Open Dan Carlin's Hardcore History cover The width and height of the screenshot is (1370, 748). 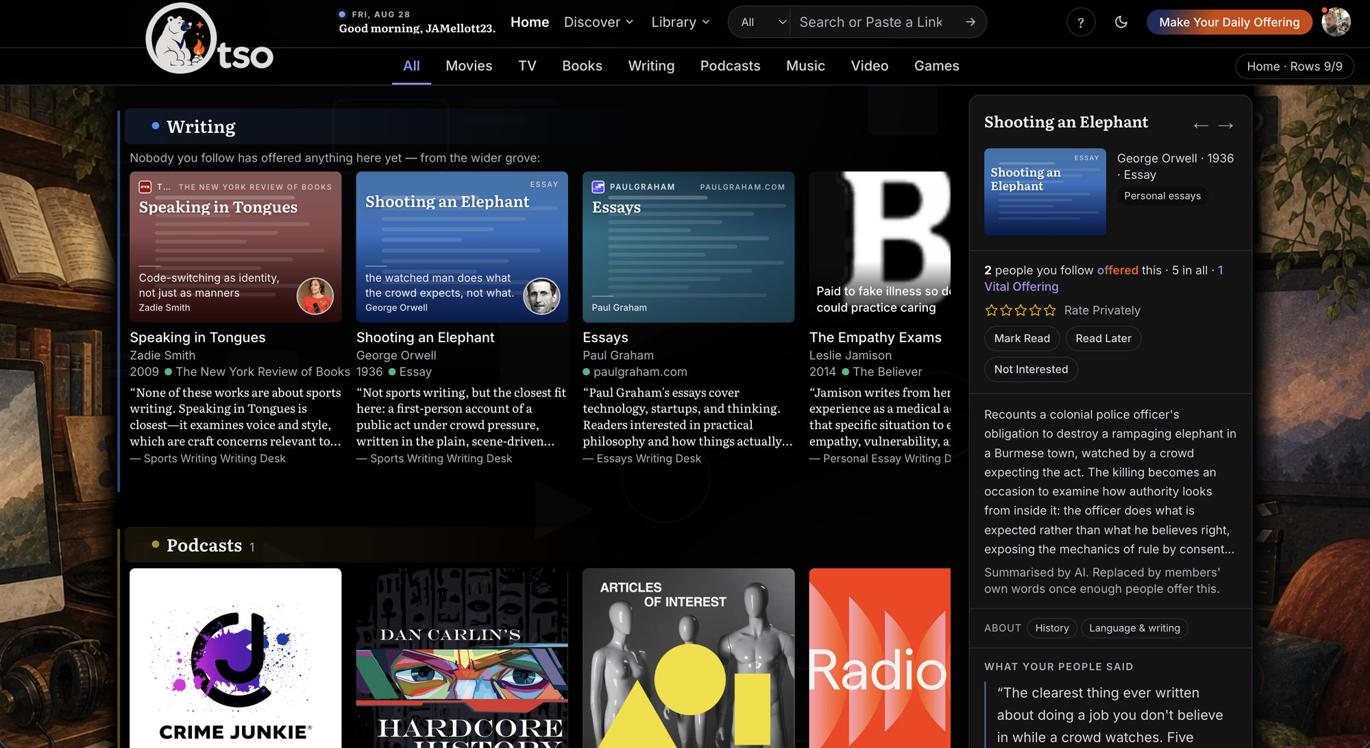(x=462, y=658)
